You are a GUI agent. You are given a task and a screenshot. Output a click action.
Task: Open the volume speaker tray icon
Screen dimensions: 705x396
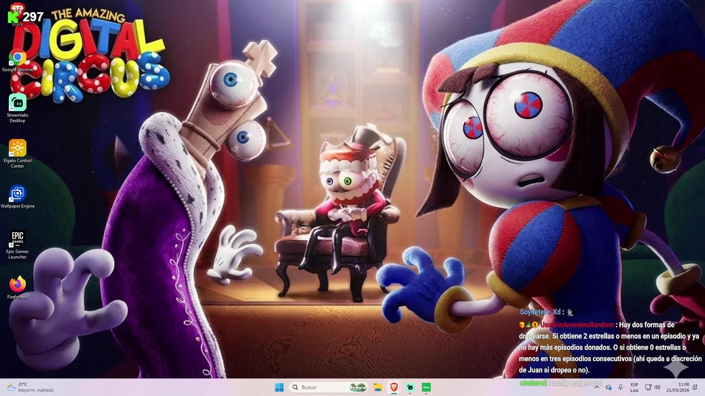657,387
